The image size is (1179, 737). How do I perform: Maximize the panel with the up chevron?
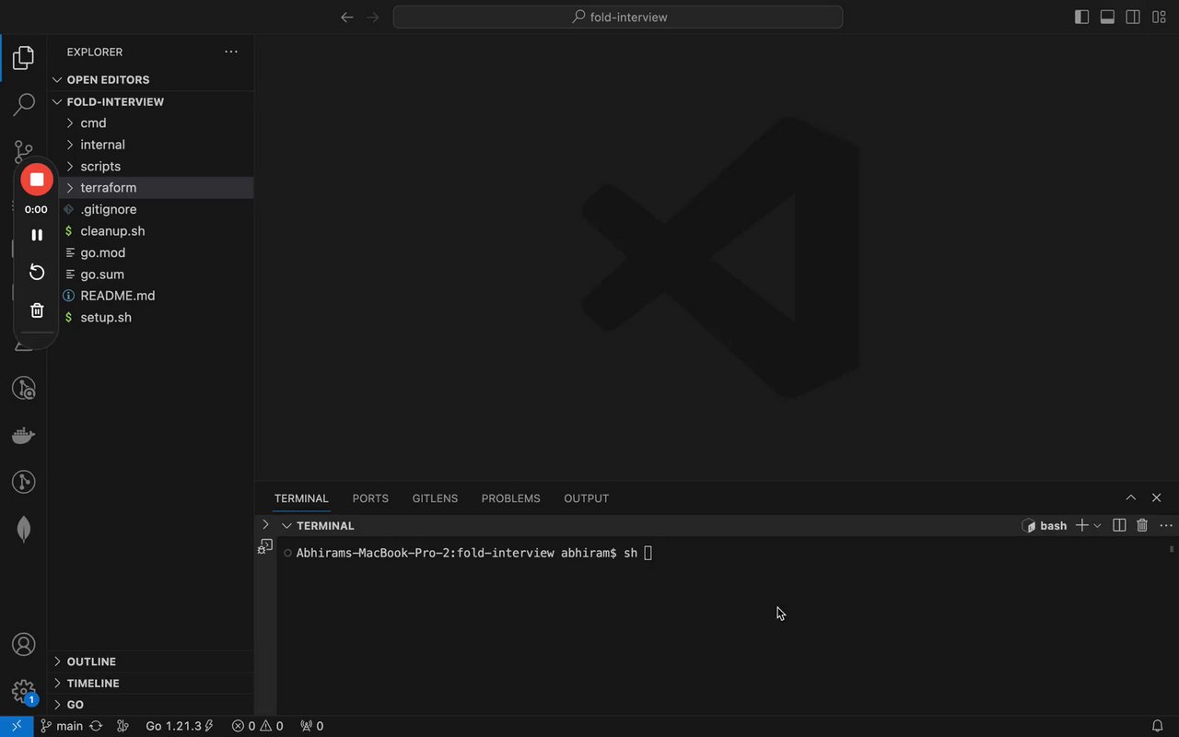tap(1131, 497)
